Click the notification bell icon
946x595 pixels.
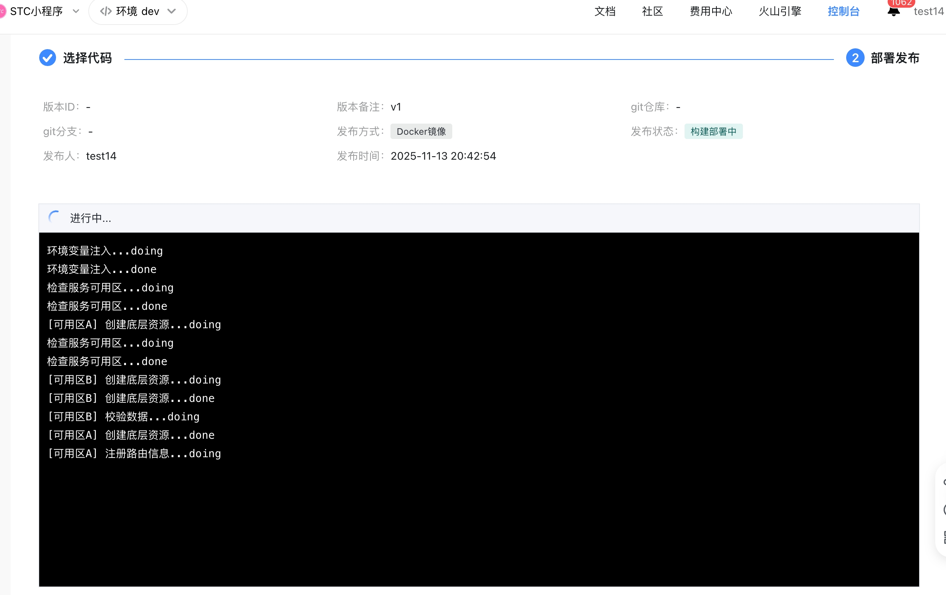893,12
